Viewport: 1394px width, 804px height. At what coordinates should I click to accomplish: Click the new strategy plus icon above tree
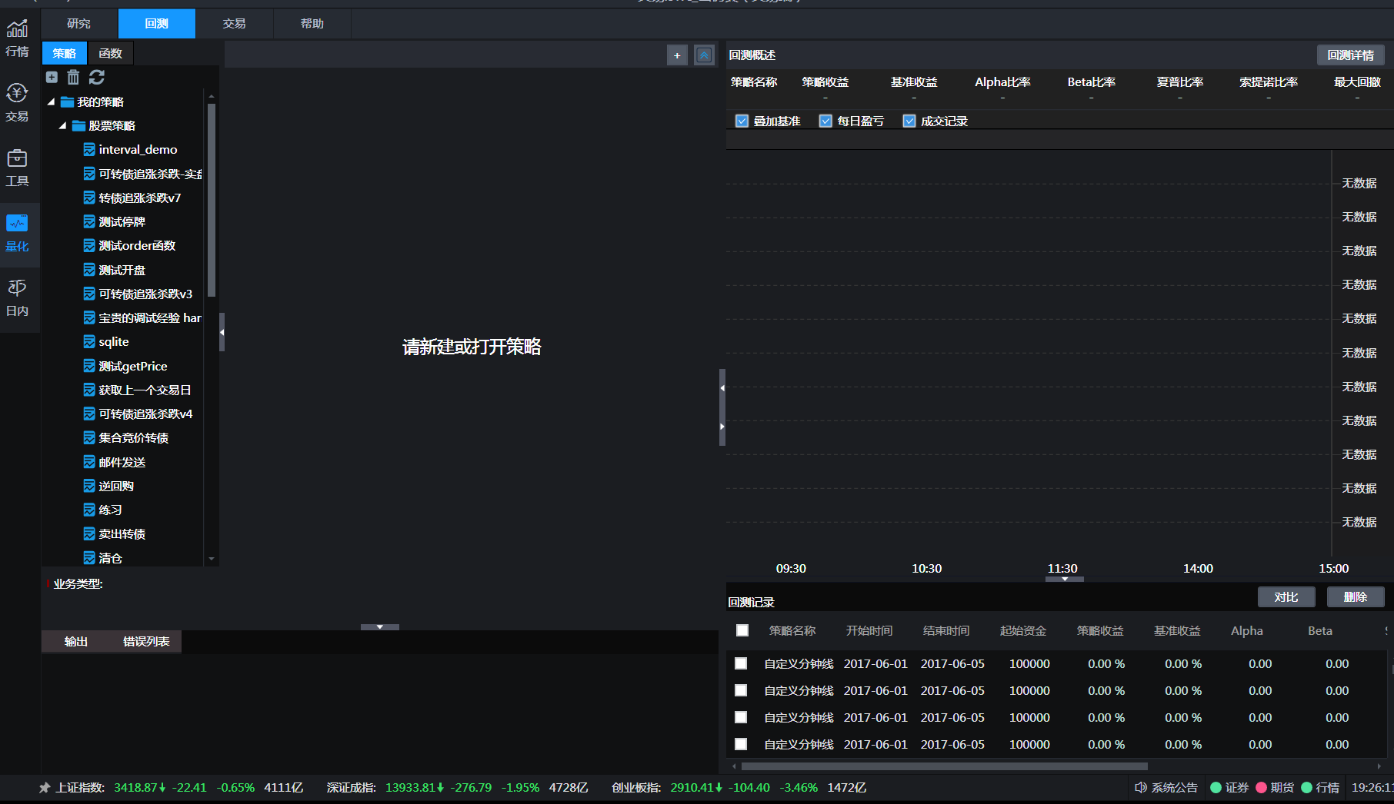coord(52,77)
